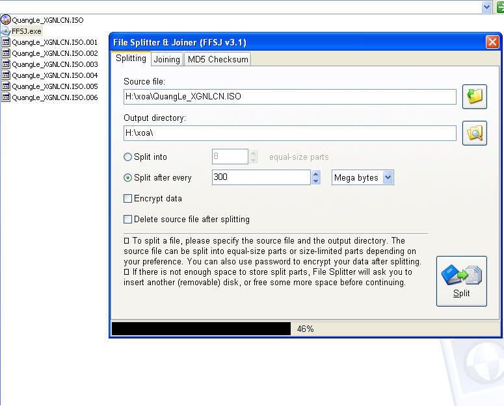Image resolution: width=504 pixels, height=406 pixels.
Task: Click the browse source file folder icon
Action: (x=475, y=97)
